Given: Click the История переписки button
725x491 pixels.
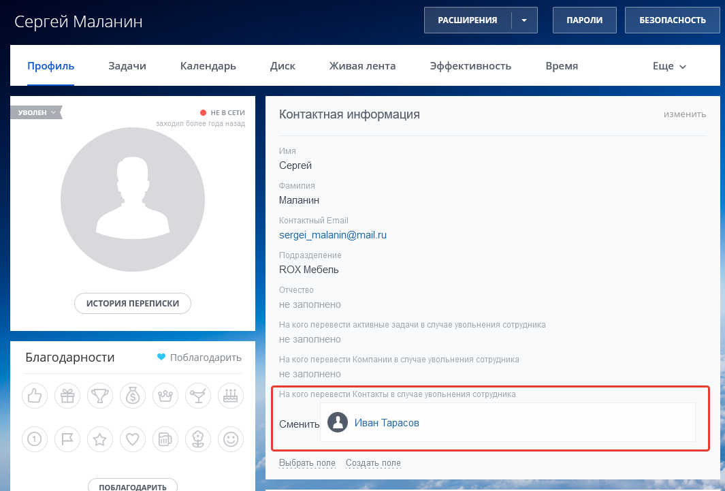Looking at the screenshot, I should [133, 303].
